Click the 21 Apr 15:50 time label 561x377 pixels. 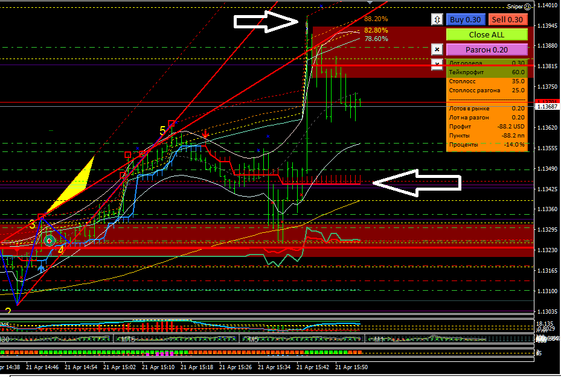click(x=351, y=367)
